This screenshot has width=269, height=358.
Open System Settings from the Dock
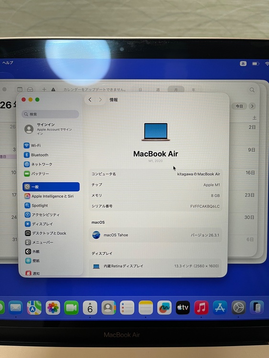(238, 307)
